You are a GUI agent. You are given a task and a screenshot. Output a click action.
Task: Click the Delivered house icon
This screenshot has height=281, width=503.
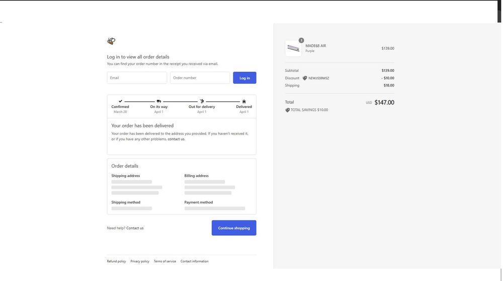coord(244,101)
